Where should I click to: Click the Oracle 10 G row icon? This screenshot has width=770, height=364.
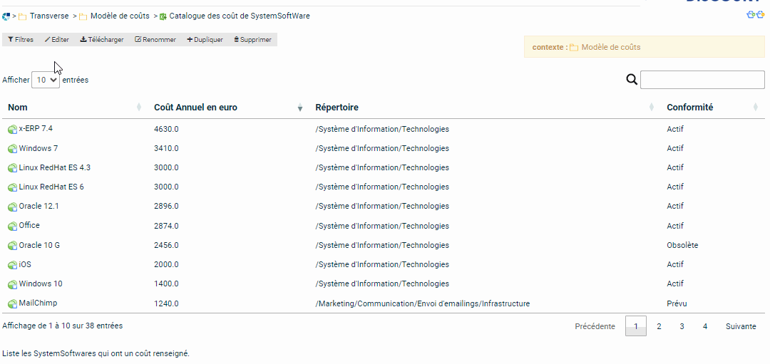click(12, 245)
